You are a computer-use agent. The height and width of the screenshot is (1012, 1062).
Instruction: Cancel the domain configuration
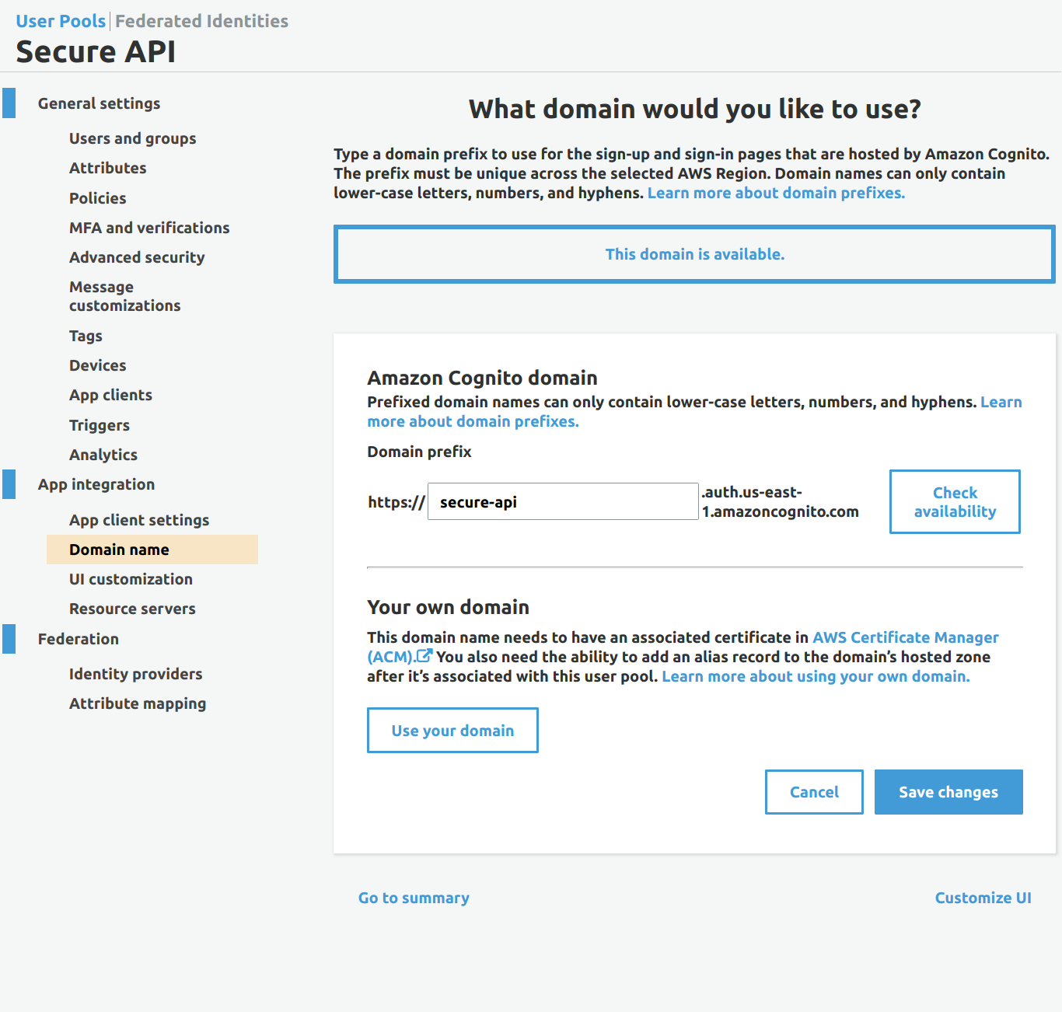(x=814, y=791)
